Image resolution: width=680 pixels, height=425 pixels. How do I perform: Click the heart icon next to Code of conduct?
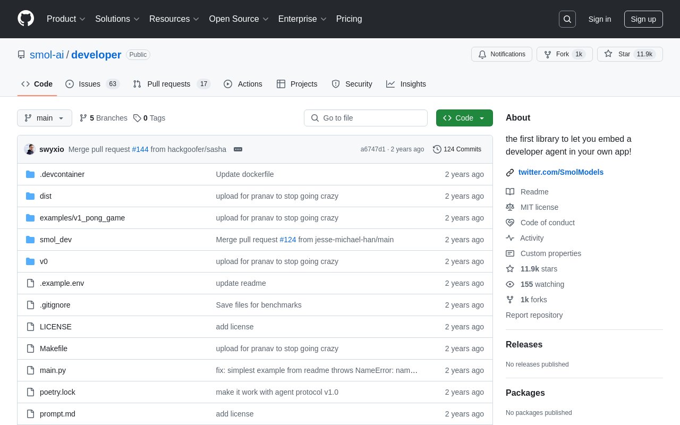click(x=510, y=223)
